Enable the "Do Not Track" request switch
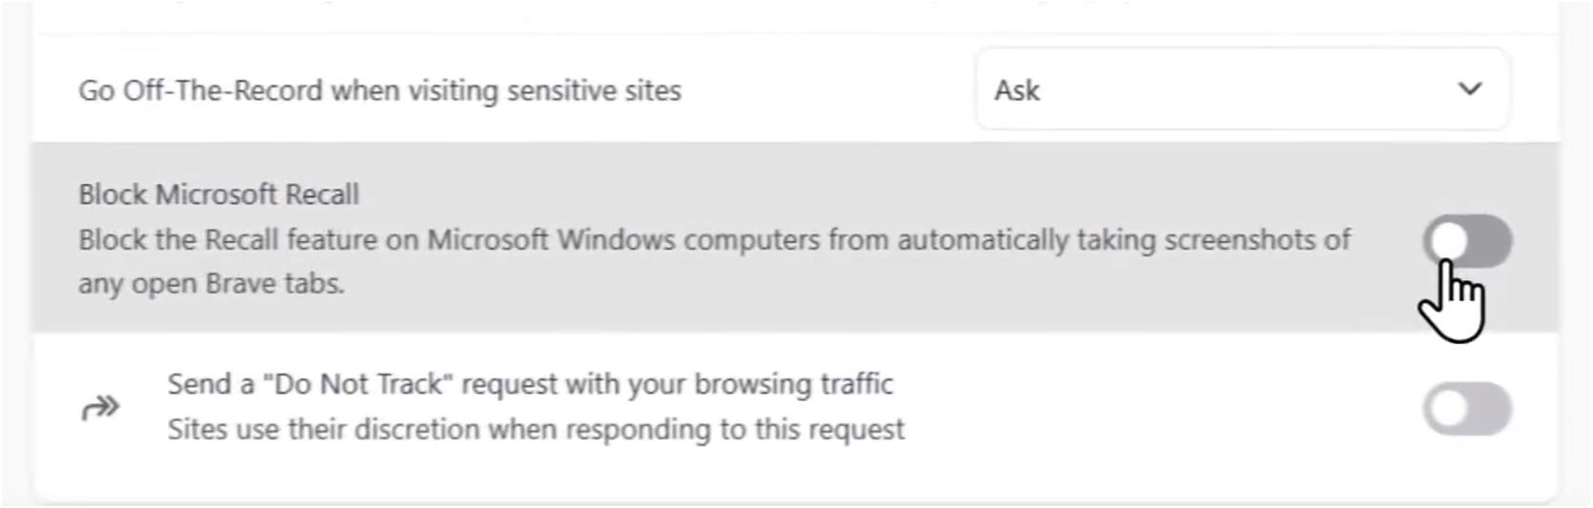 1468,409
